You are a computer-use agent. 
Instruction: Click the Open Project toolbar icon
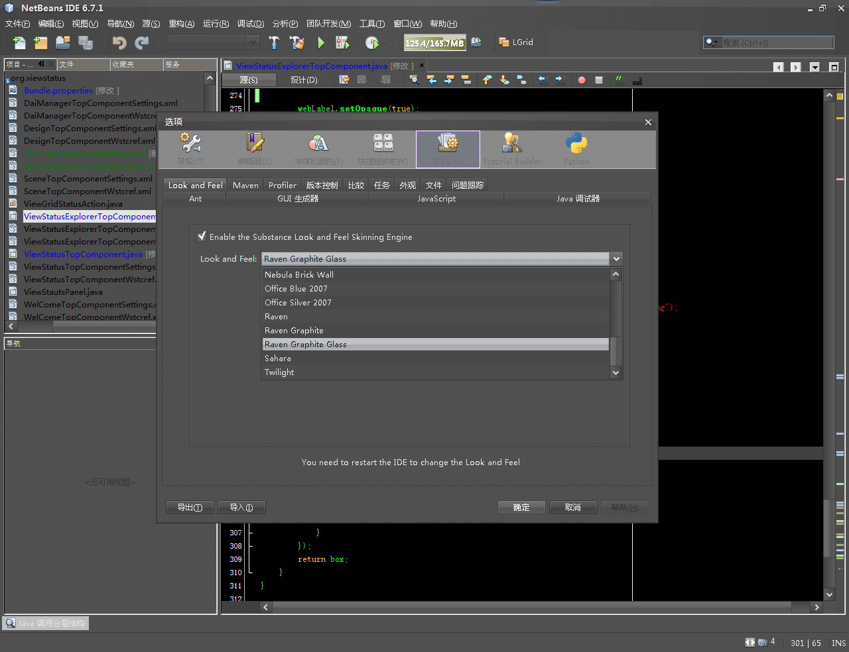click(x=63, y=43)
